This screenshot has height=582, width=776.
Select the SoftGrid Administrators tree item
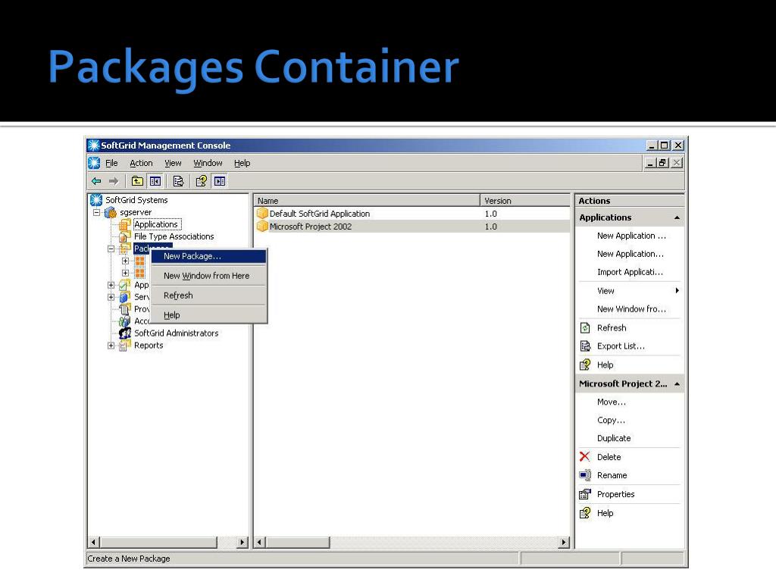(176, 333)
